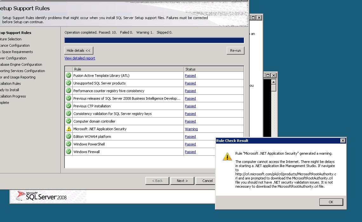Click the Next button
Image resolution: width=362 pixels, height=222 pixels.
coord(182,181)
